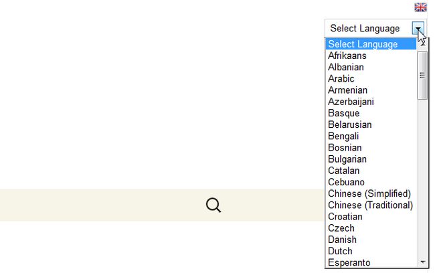Image resolution: width=435 pixels, height=273 pixels.
Task: Click the UK flag icon
Action: [x=420, y=7]
